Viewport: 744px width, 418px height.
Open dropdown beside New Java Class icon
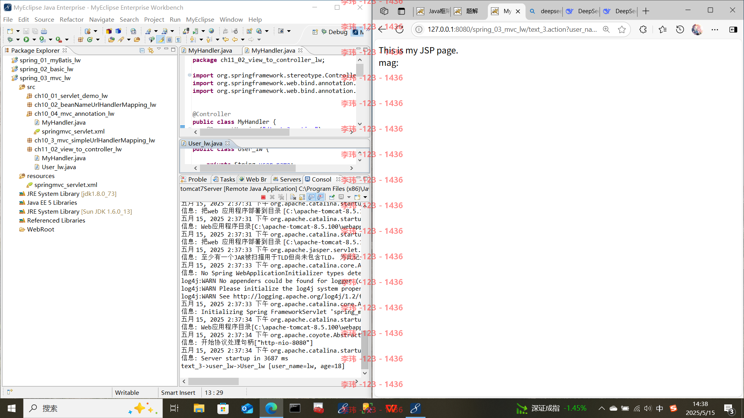(x=98, y=39)
